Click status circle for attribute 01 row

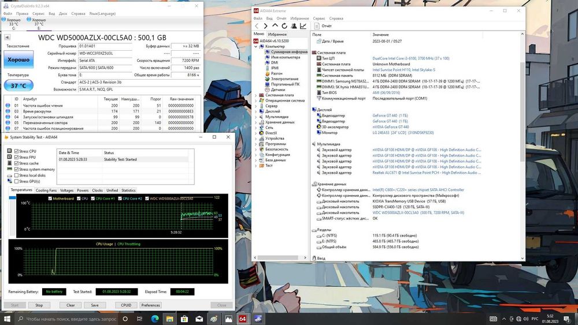pos(8,105)
